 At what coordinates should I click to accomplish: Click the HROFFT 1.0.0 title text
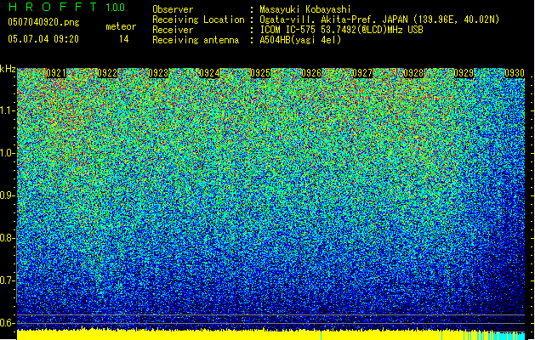pyautogui.click(x=66, y=7)
